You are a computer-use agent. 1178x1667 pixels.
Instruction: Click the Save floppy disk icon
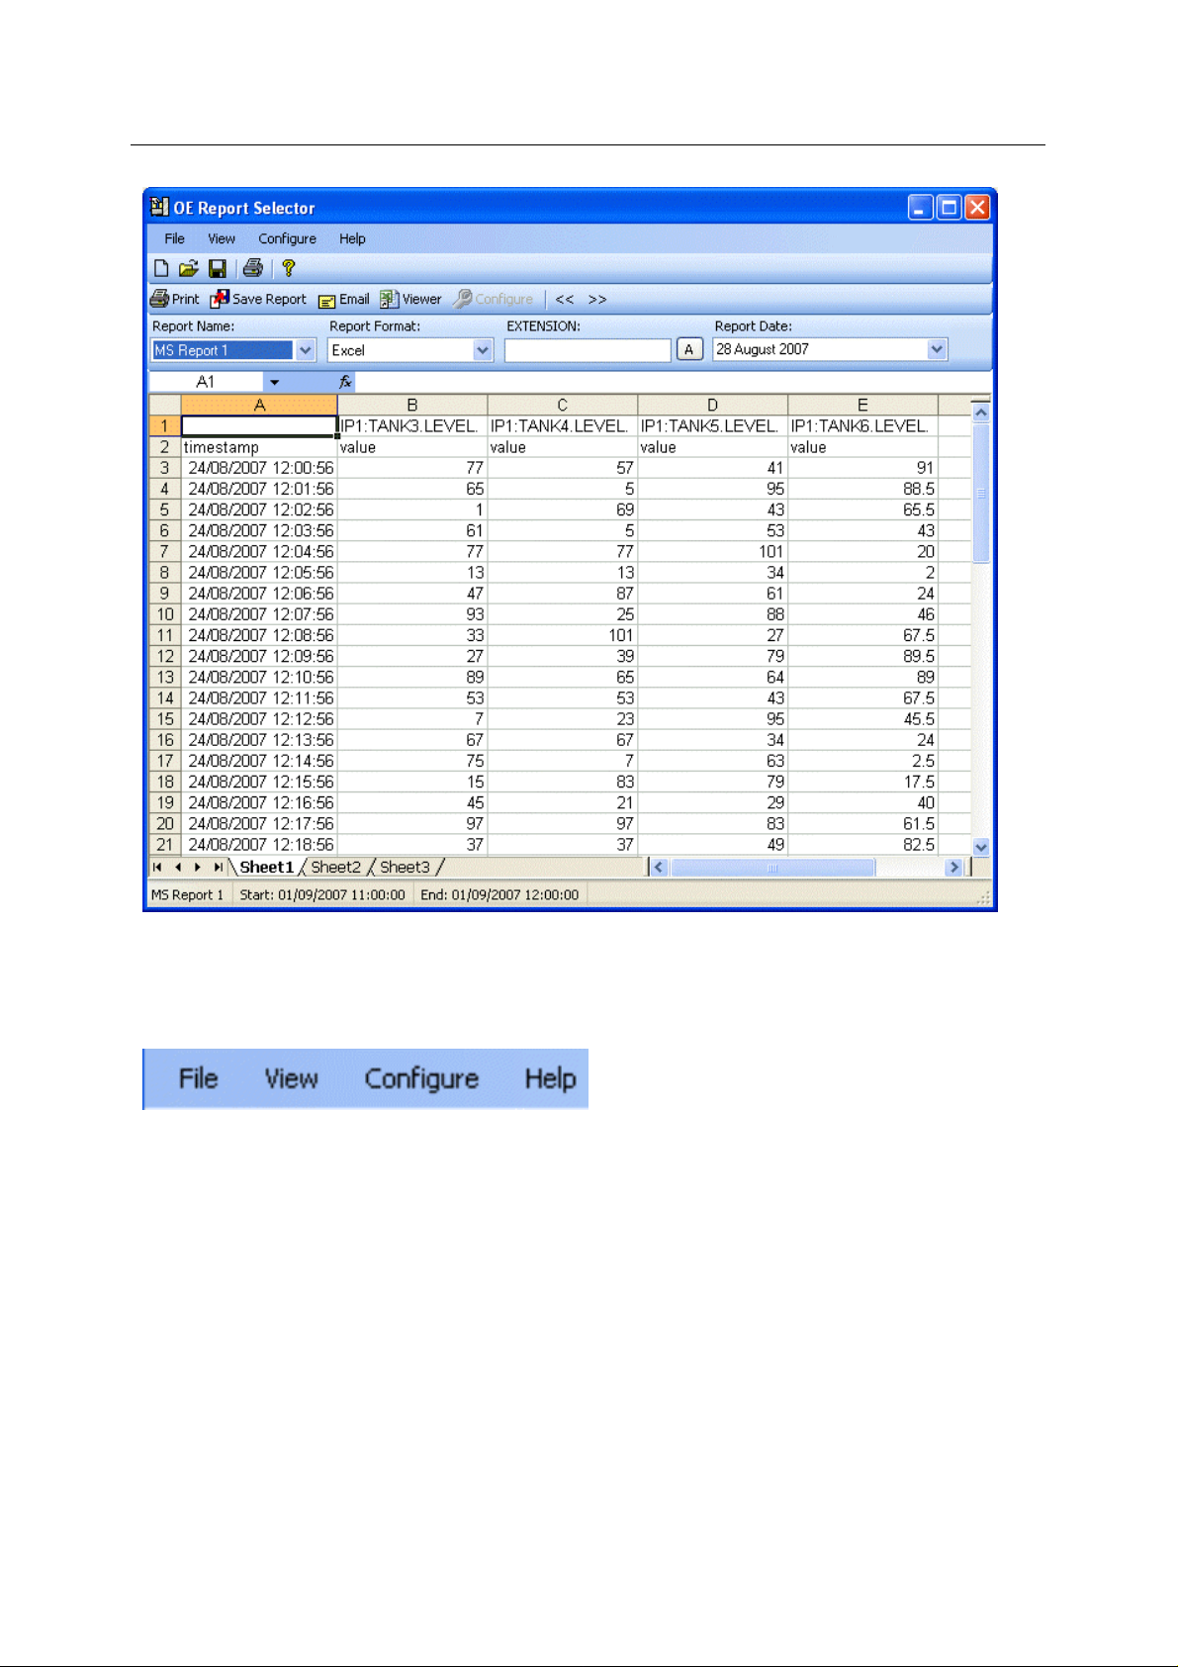pyautogui.click(x=218, y=268)
